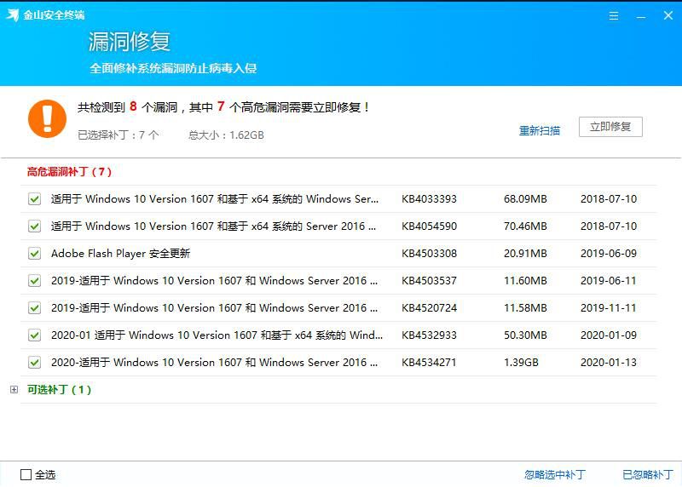The image size is (682, 487).
Task: Click KB4503308 patch number
Action: (x=429, y=253)
